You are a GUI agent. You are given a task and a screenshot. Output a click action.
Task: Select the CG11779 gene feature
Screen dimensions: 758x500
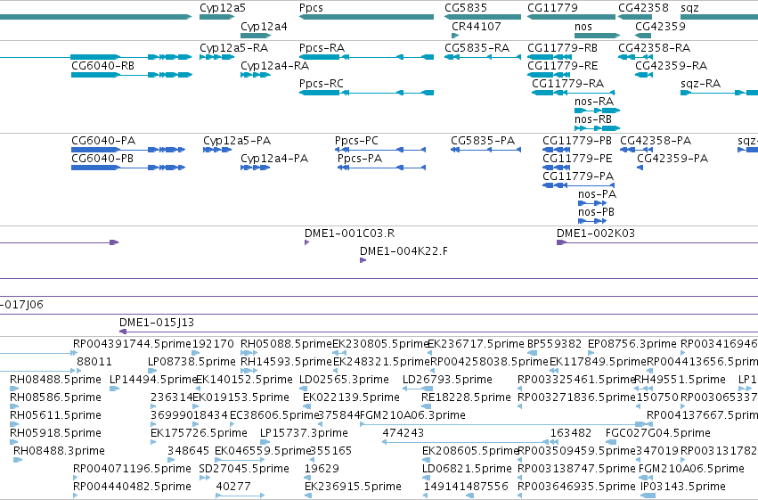571,17
